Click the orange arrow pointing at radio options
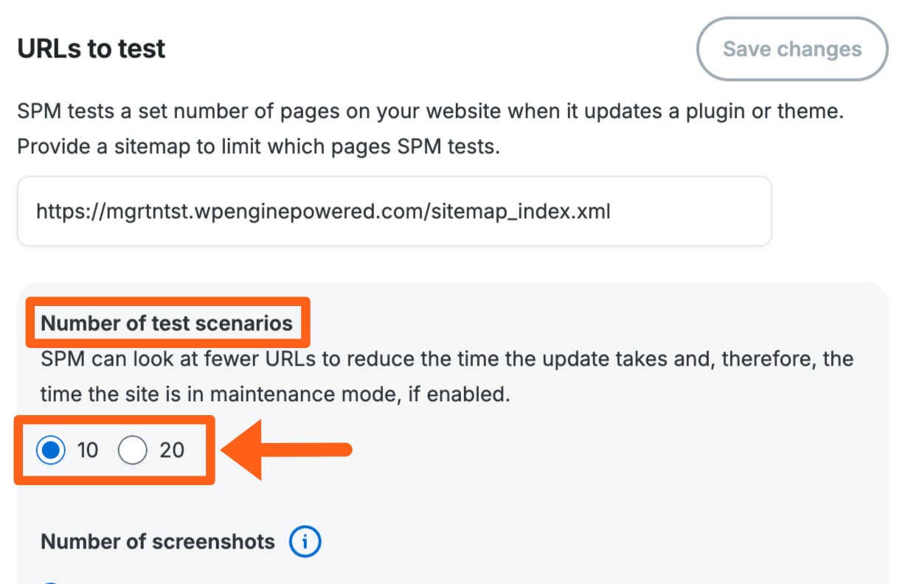The image size is (903, 584). click(288, 450)
